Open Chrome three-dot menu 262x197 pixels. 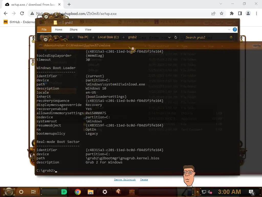(x=256, y=14)
